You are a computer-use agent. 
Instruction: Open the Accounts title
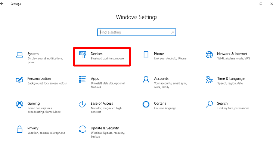161,78
